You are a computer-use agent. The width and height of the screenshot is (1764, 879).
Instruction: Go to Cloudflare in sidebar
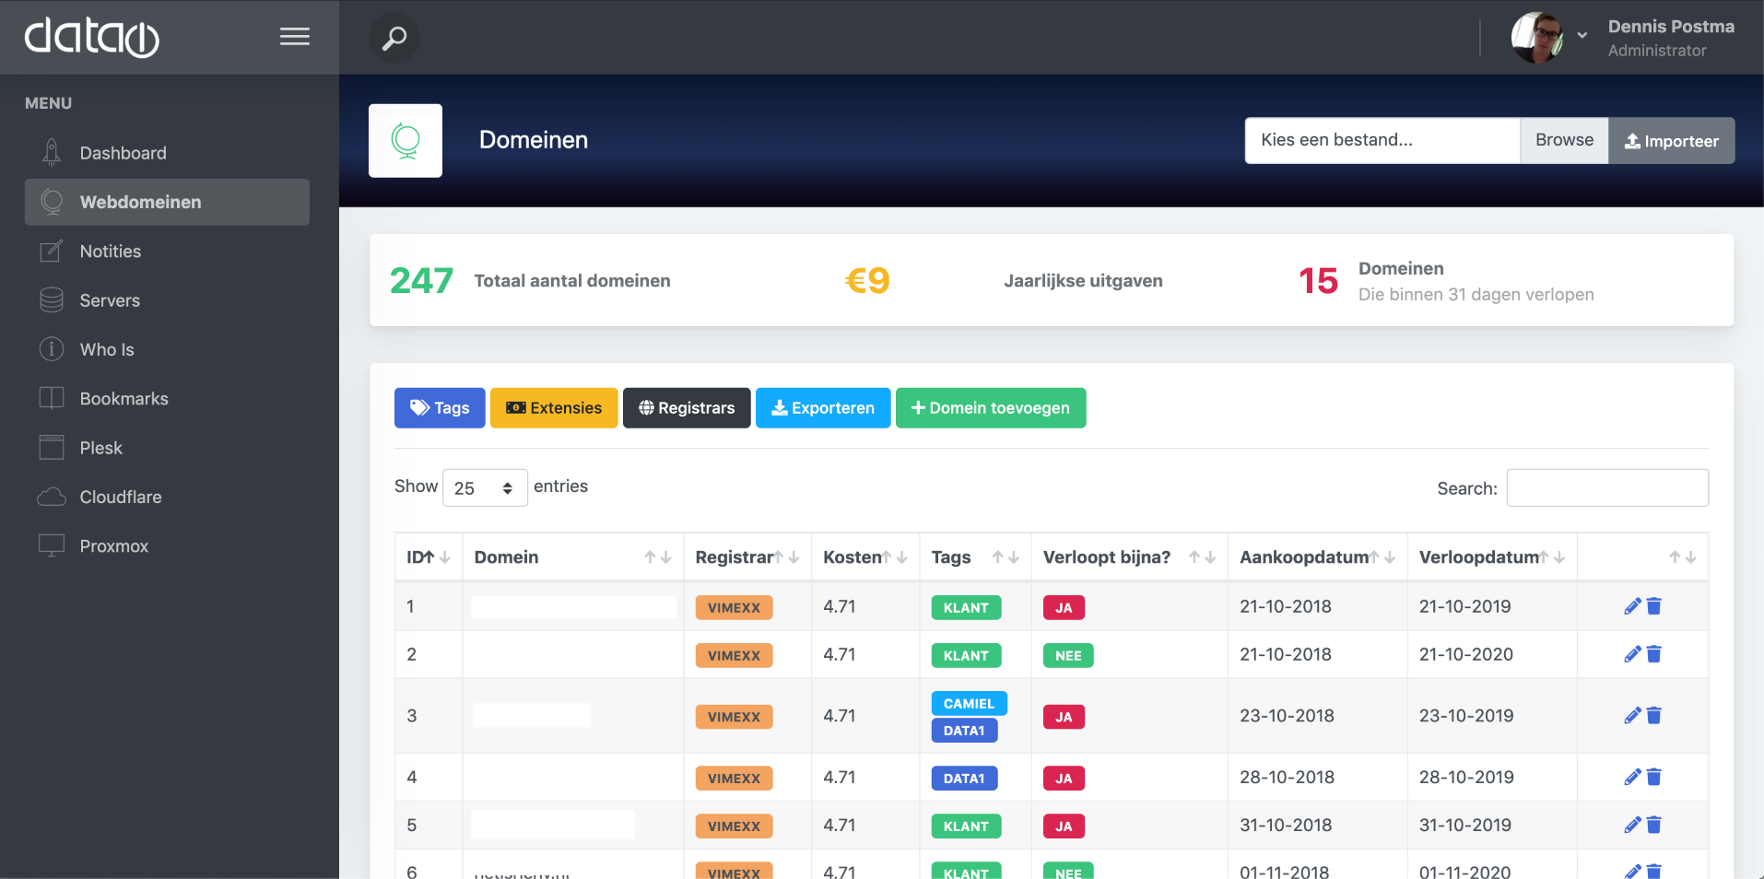120,497
